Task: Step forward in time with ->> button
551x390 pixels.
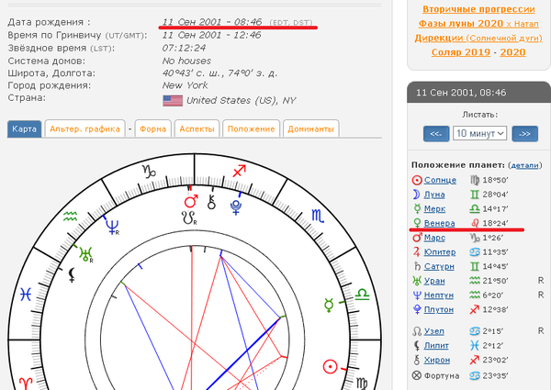Action: 524,134
